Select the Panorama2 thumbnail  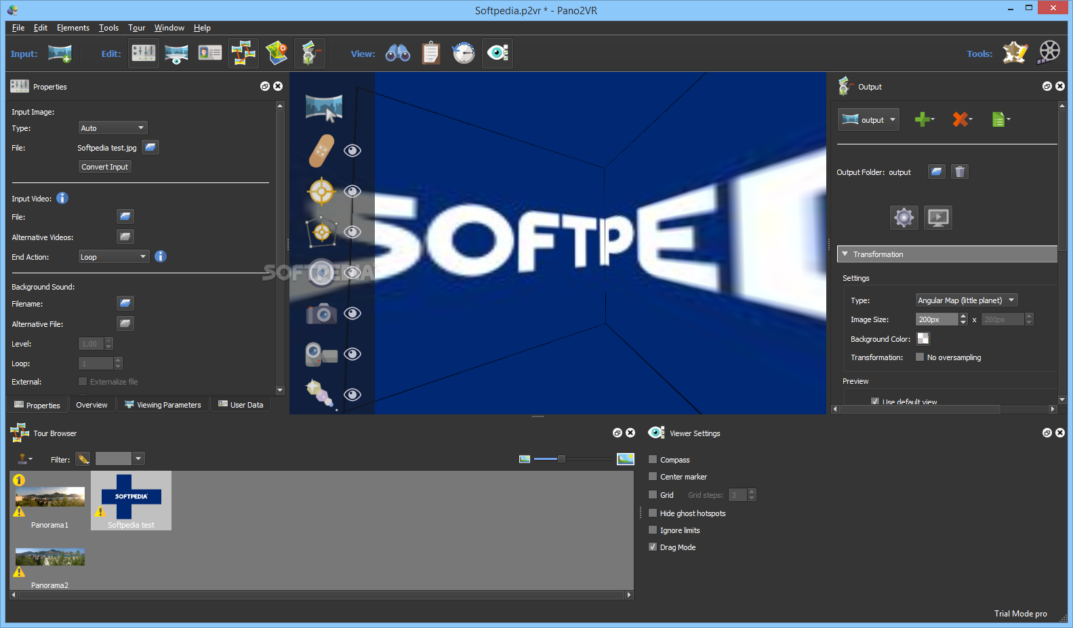coord(50,557)
